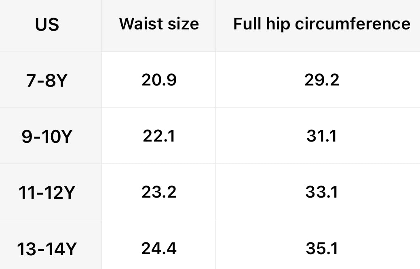Select the Waist size column header

coord(159,24)
